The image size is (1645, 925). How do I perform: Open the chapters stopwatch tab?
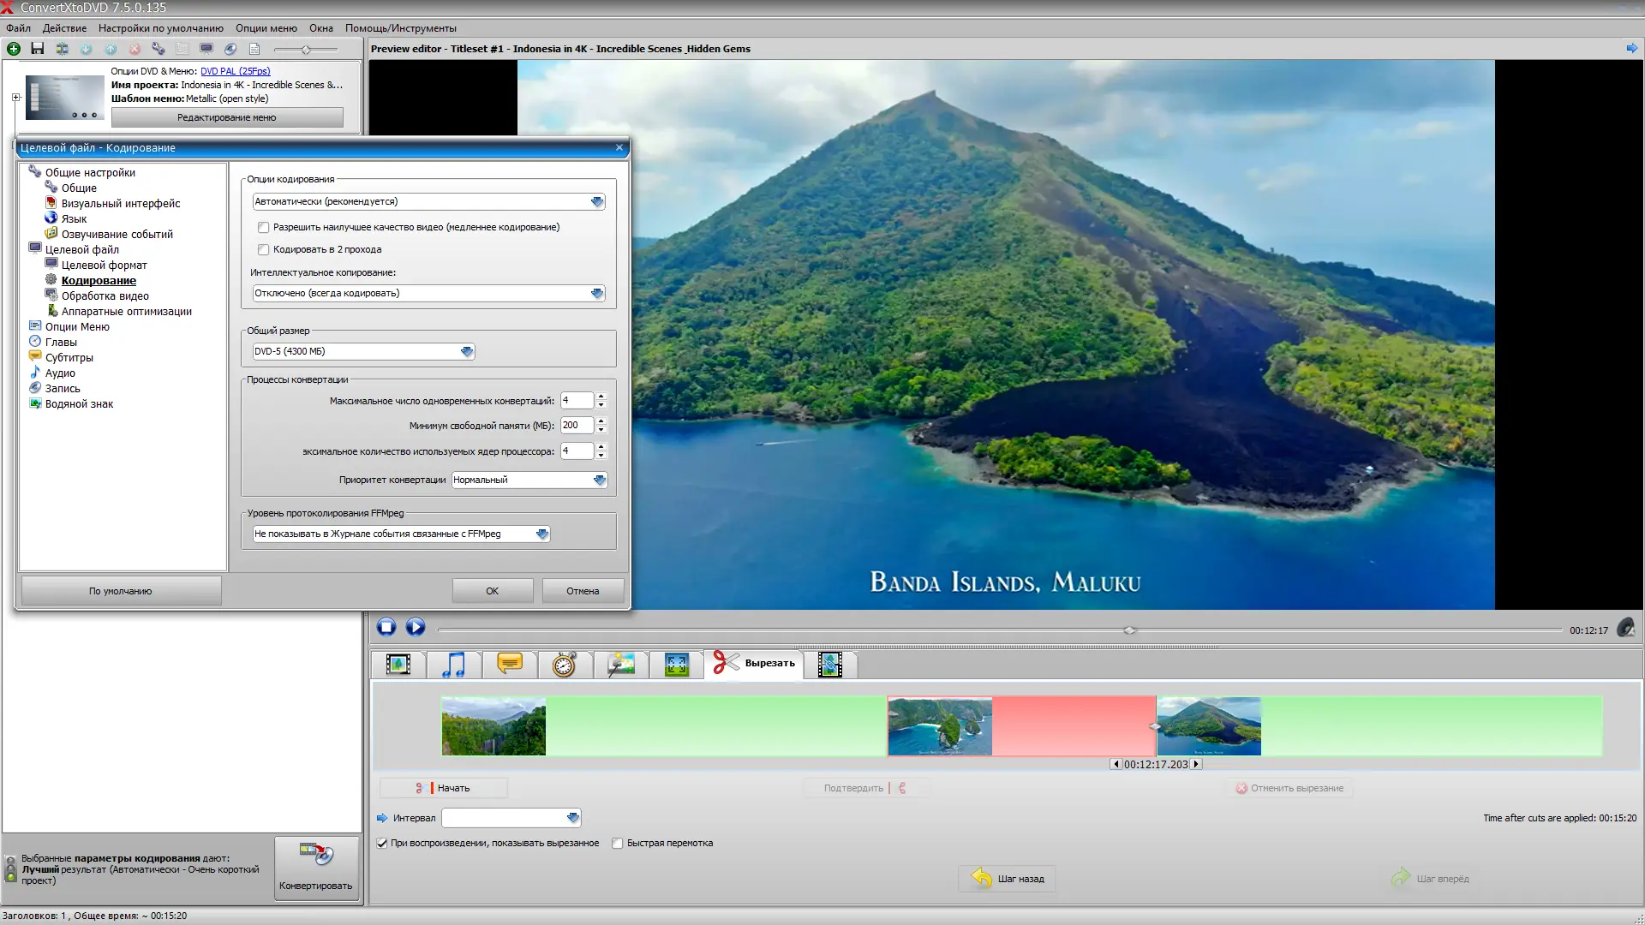pyautogui.click(x=565, y=665)
